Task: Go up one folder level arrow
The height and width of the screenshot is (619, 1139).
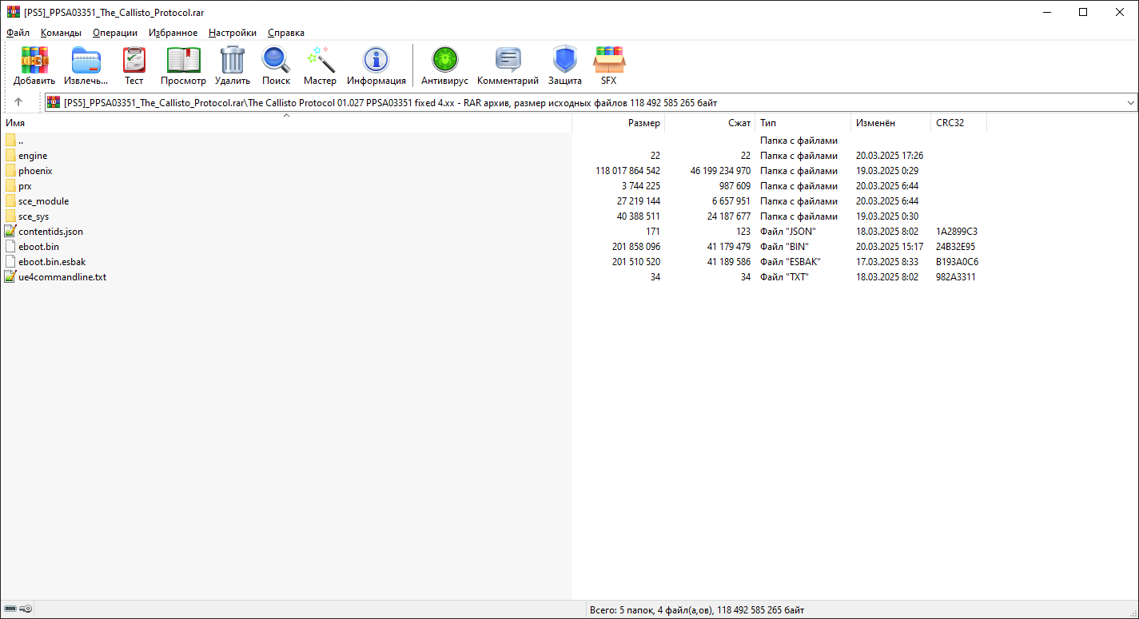Action: pyautogui.click(x=18, y=102)
